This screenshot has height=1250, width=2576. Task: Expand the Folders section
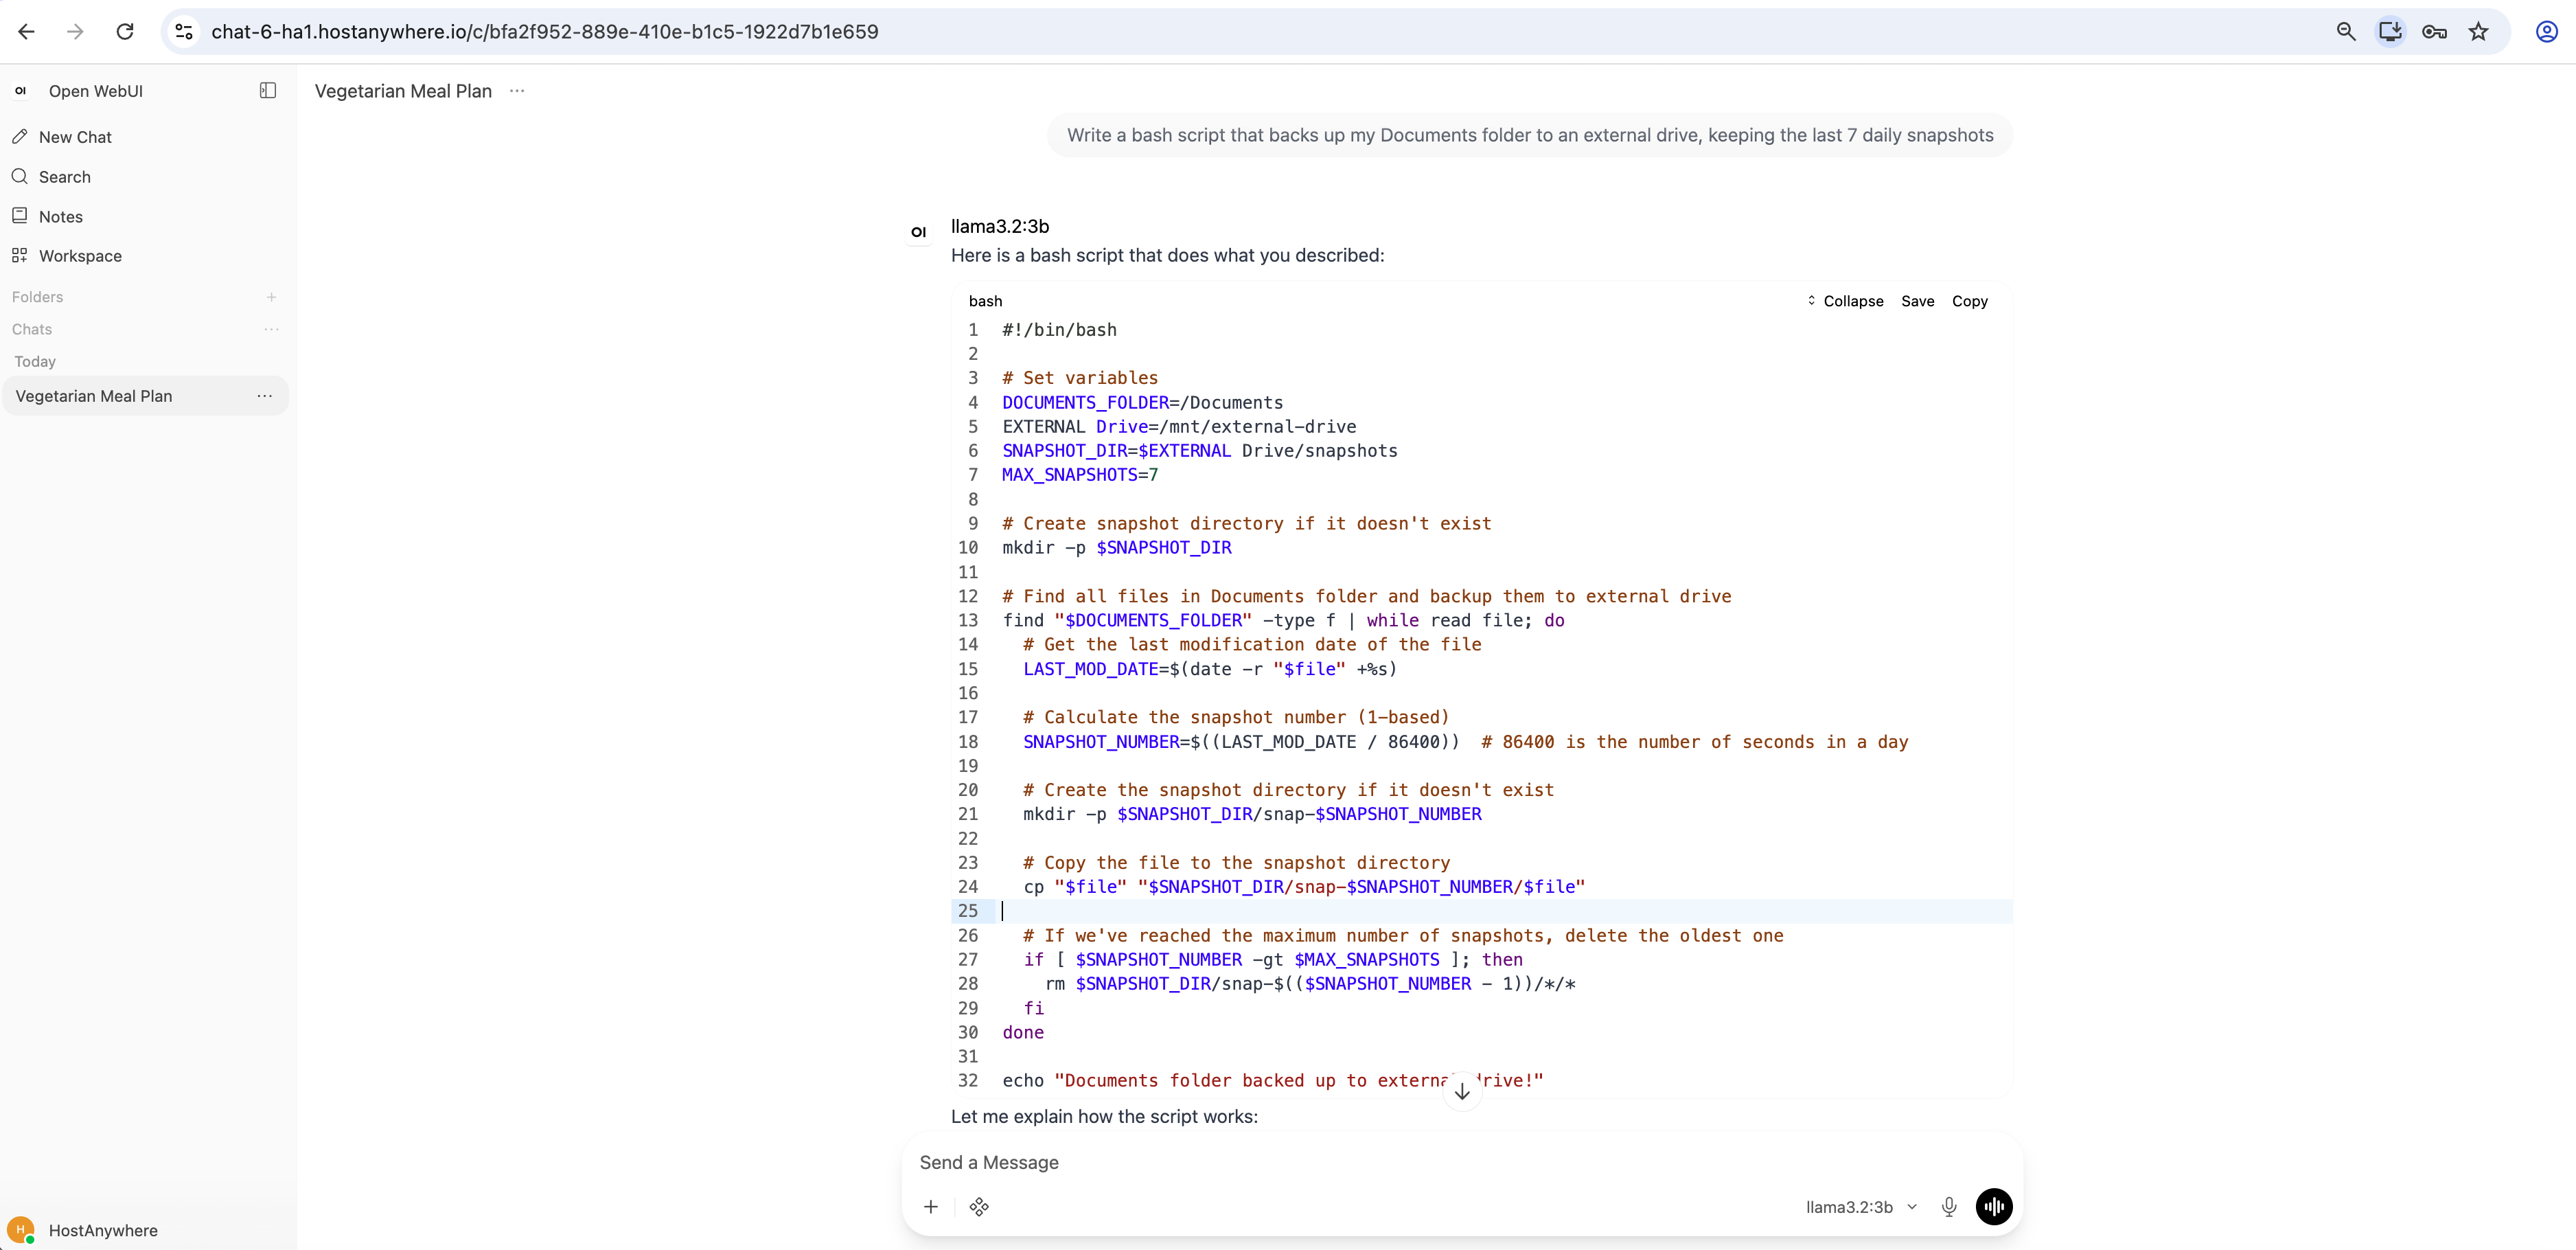(x=38, y=297)
